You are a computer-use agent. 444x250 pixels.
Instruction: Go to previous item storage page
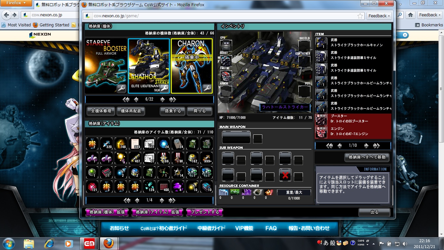pyautogui.click(x=137, y=200)
